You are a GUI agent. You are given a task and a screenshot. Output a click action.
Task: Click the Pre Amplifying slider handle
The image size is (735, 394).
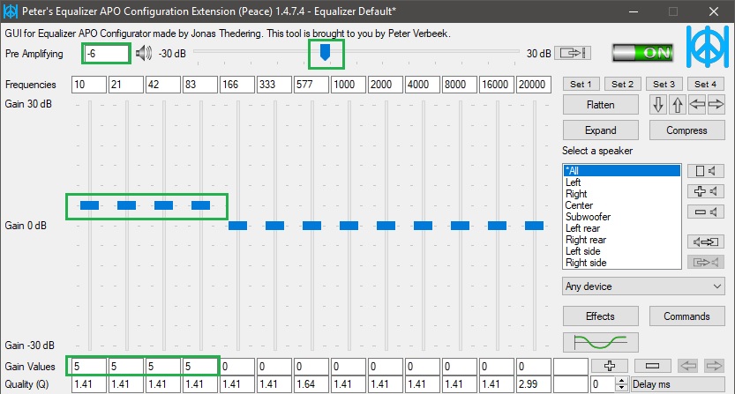[325, 52]
